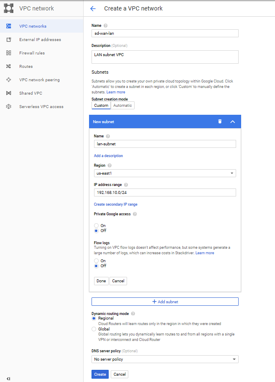Open the help icon next to subnet Name
This screenshot has height=382, width=275.
click(x=108, y=136)
